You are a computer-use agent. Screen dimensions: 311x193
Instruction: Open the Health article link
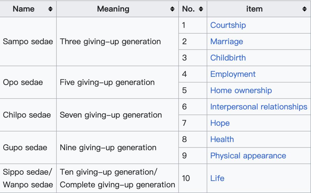(222, 140)
